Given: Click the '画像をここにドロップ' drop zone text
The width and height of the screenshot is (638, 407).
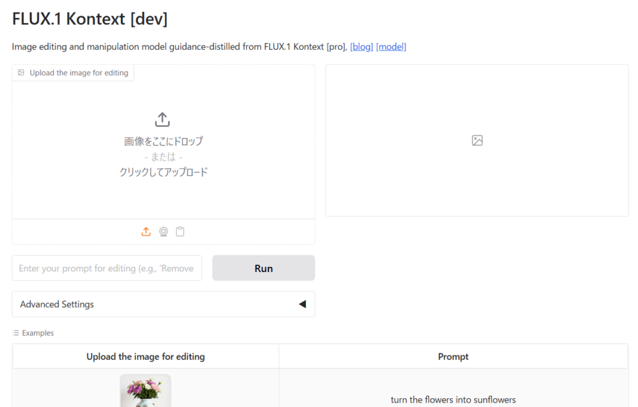Looking at the screenshot, I should click(x=163, y=141).
